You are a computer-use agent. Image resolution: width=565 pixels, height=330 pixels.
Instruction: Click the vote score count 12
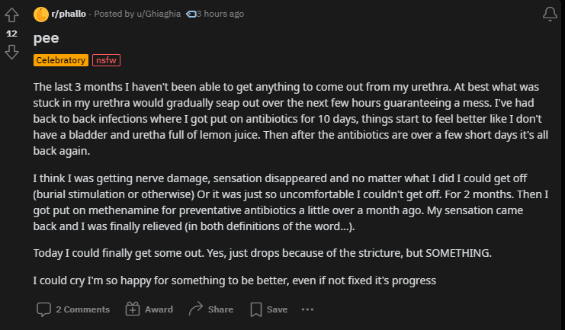point(11,34)
